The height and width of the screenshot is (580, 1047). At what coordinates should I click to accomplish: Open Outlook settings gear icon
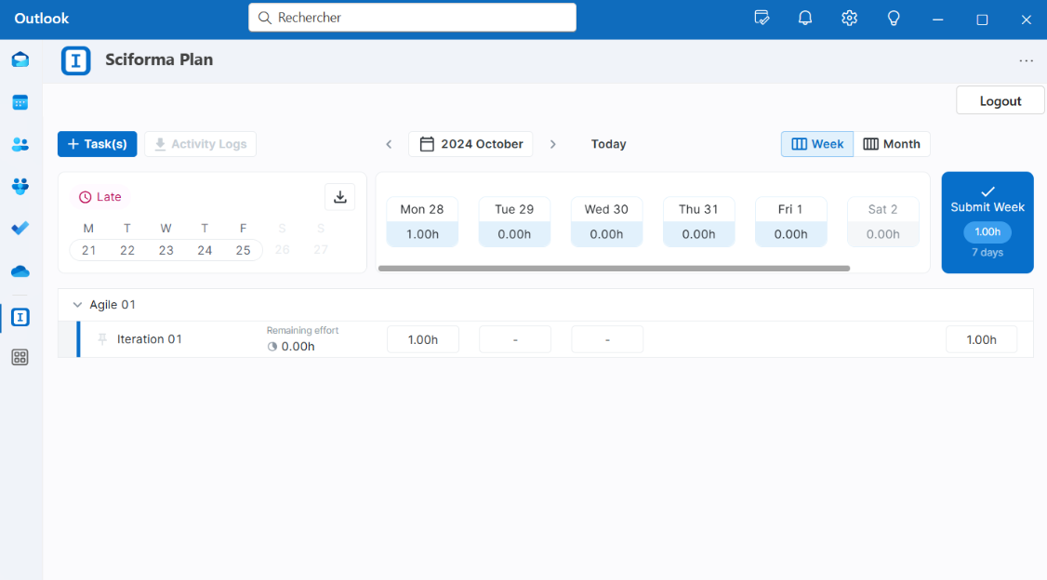pos(849,19)
